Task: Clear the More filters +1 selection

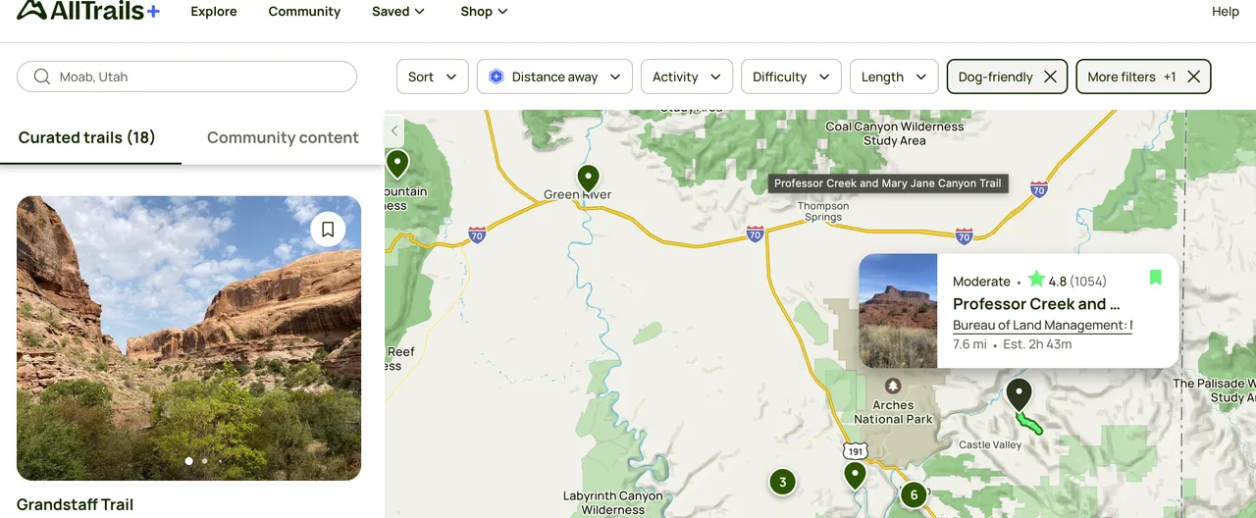Action: pos(1193,77)
